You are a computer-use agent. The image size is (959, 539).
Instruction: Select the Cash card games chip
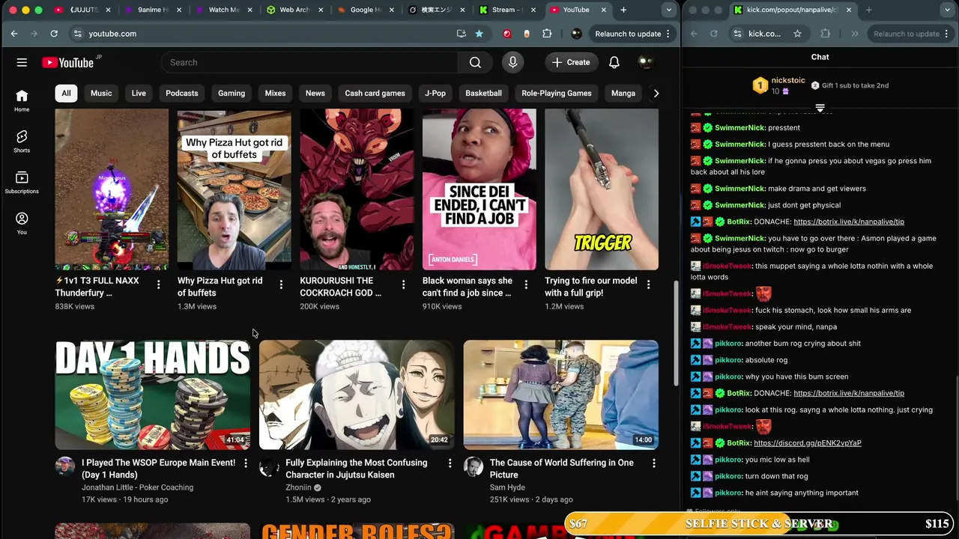[x=375, y=94]
